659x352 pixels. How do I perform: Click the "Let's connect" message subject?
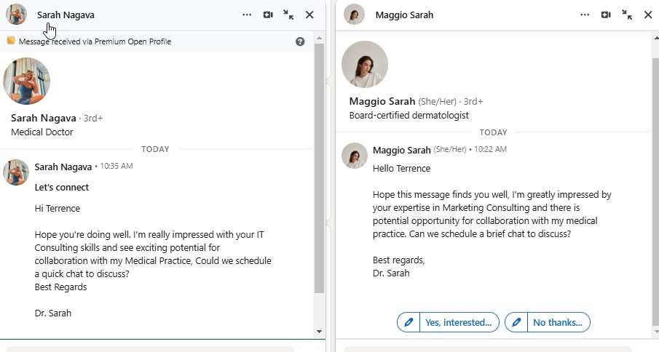[x=62, y=187]
